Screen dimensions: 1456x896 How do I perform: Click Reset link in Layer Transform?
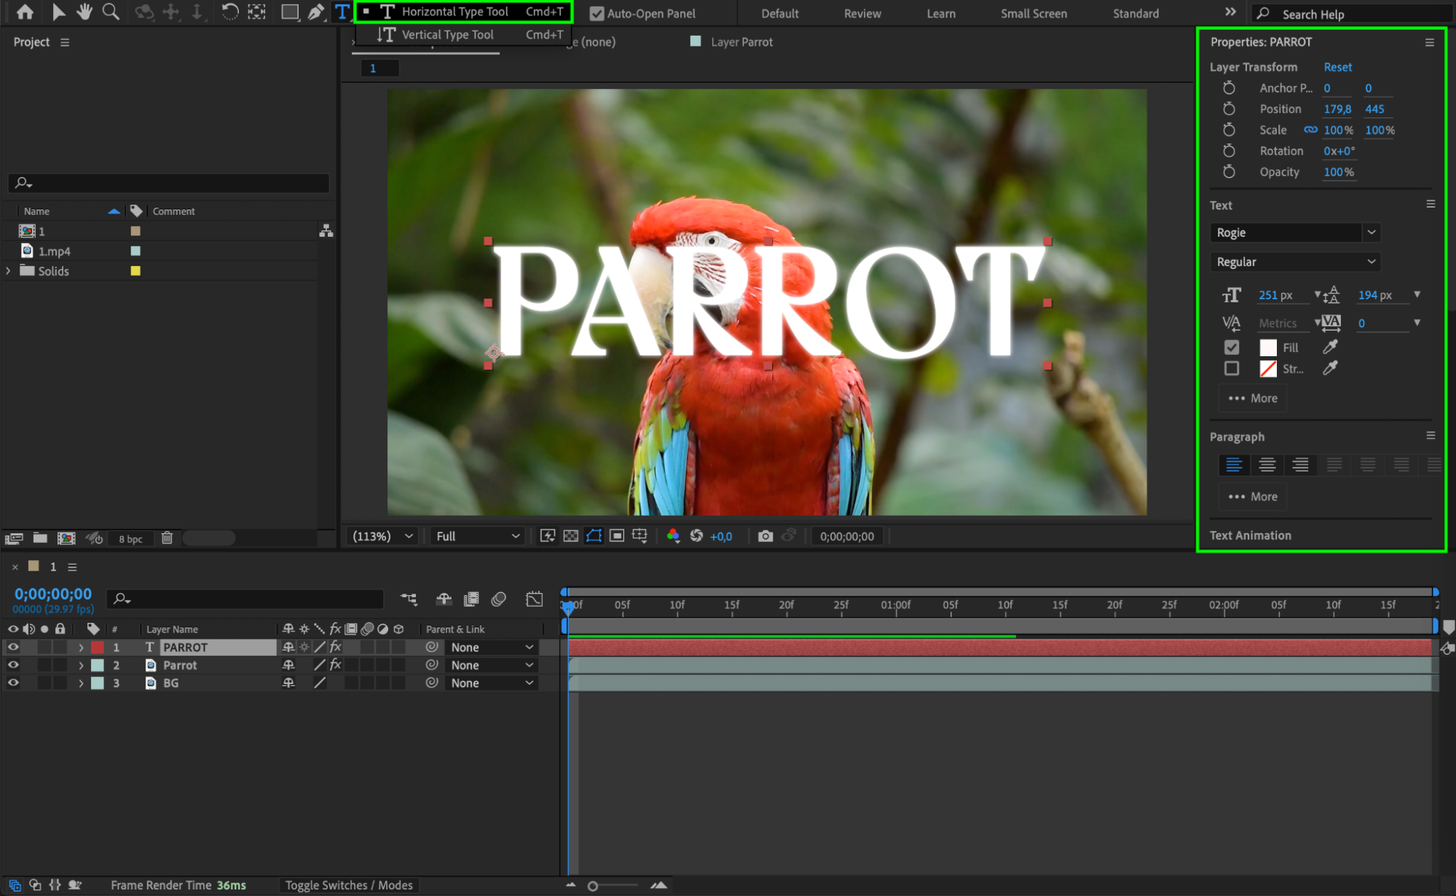[x=1337, y=67]
